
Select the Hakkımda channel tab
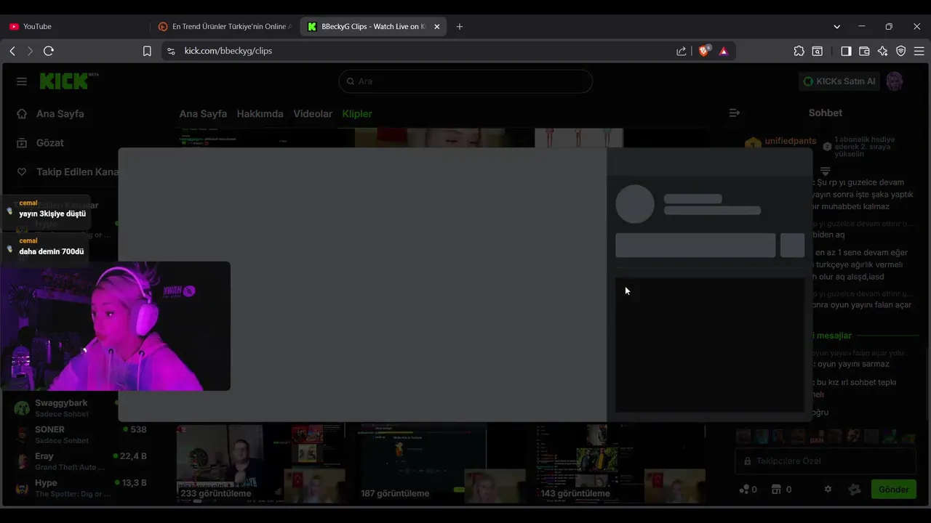(260, 113)
